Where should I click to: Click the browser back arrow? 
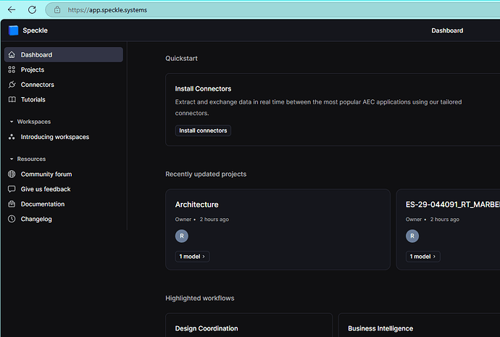[12, 10]
